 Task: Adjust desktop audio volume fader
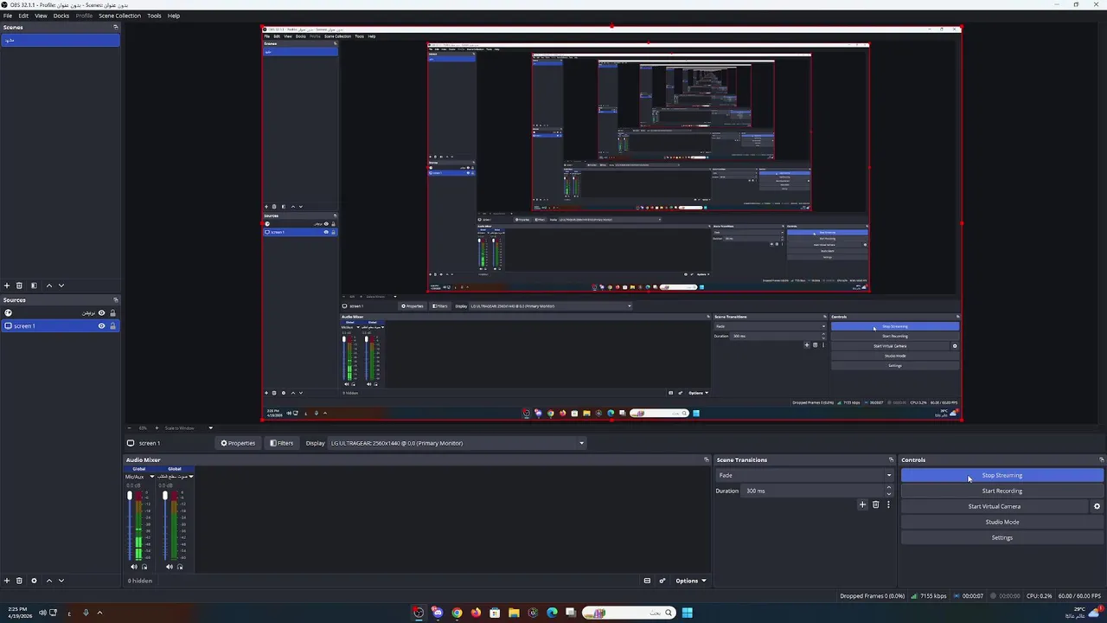coord(164,497)
